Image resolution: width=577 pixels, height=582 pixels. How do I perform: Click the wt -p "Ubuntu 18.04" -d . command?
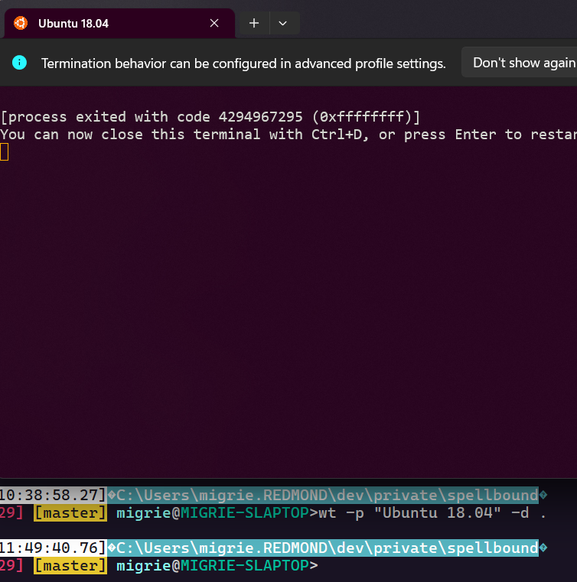(x=432, y=513)
